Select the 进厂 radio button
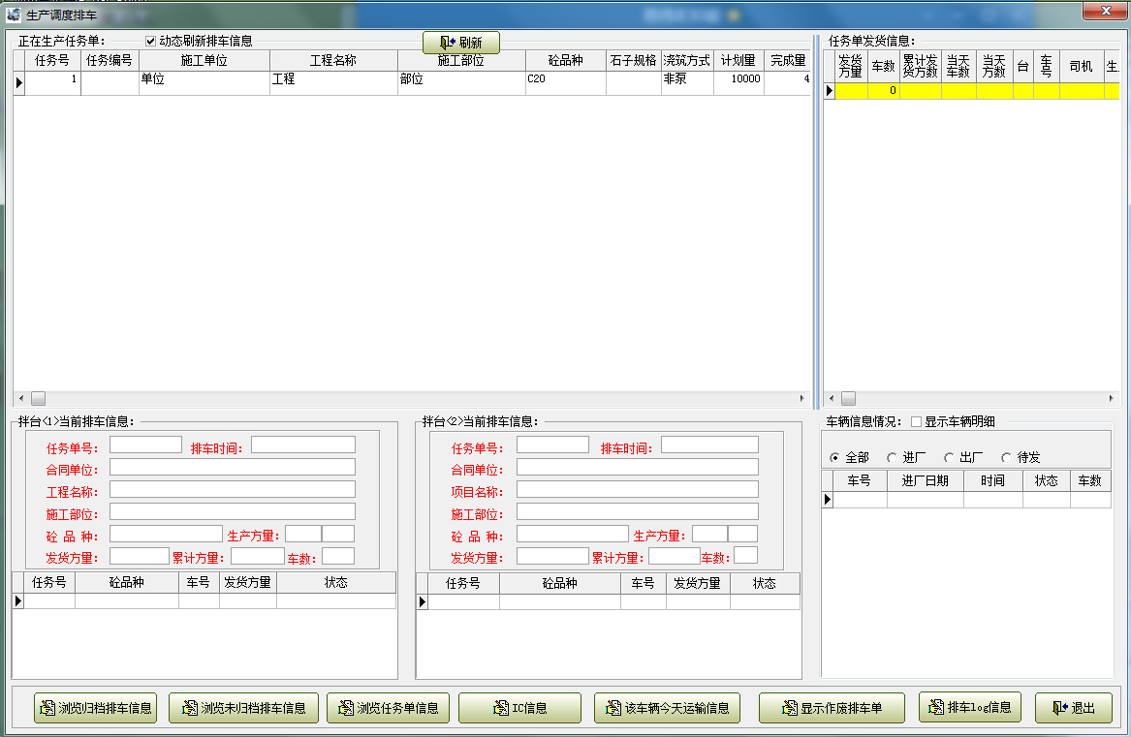The image size is (1131, 737). tap(893, 457)
